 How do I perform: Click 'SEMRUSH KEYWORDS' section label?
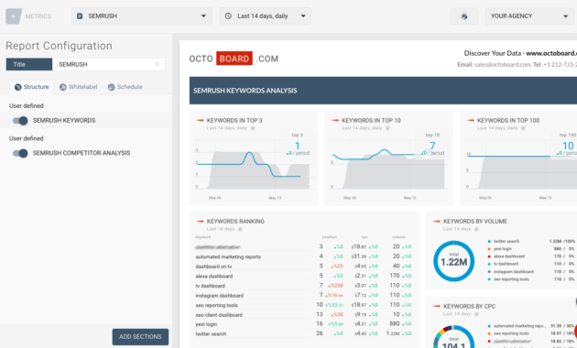pos(64,121)
